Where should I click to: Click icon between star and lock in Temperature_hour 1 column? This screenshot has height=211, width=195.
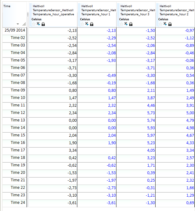coord(87,24)
